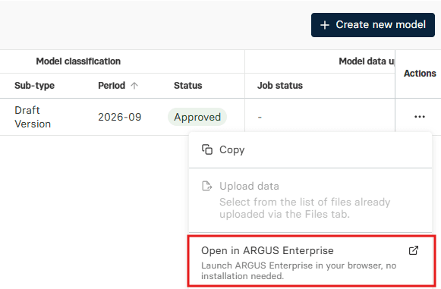Viewport: 441px width, 289px height.
Task: Open the three-dots actions menu for Draft Version
Action: (x=420, y=116)
